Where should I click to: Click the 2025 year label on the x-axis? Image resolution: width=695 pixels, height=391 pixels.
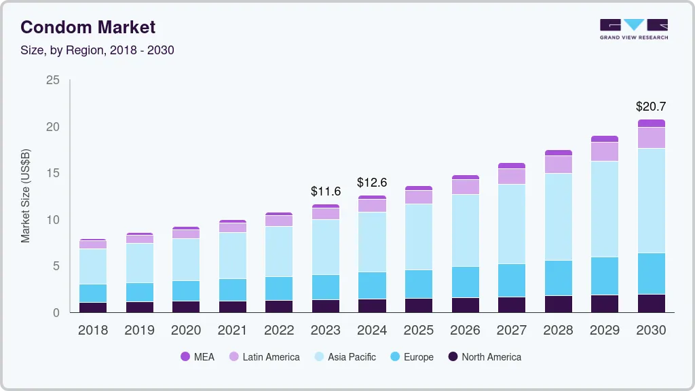419,331
